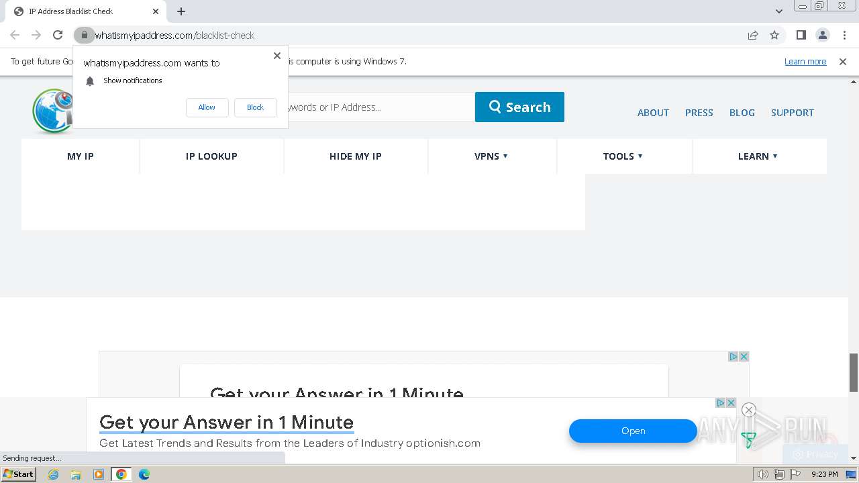Click the AdChoices icon on the middle ad
This screenshot has width=859, height=483.
point(734,356)
